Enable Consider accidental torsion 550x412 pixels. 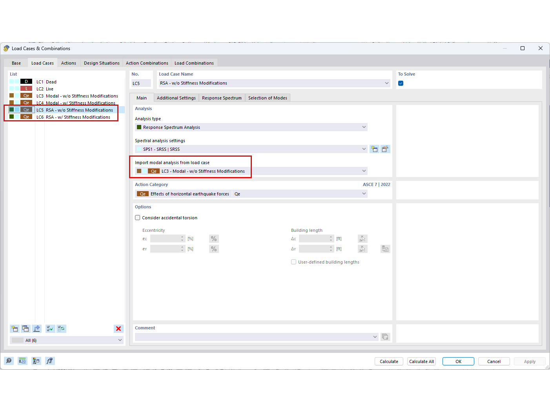click(x=138, y=217)
